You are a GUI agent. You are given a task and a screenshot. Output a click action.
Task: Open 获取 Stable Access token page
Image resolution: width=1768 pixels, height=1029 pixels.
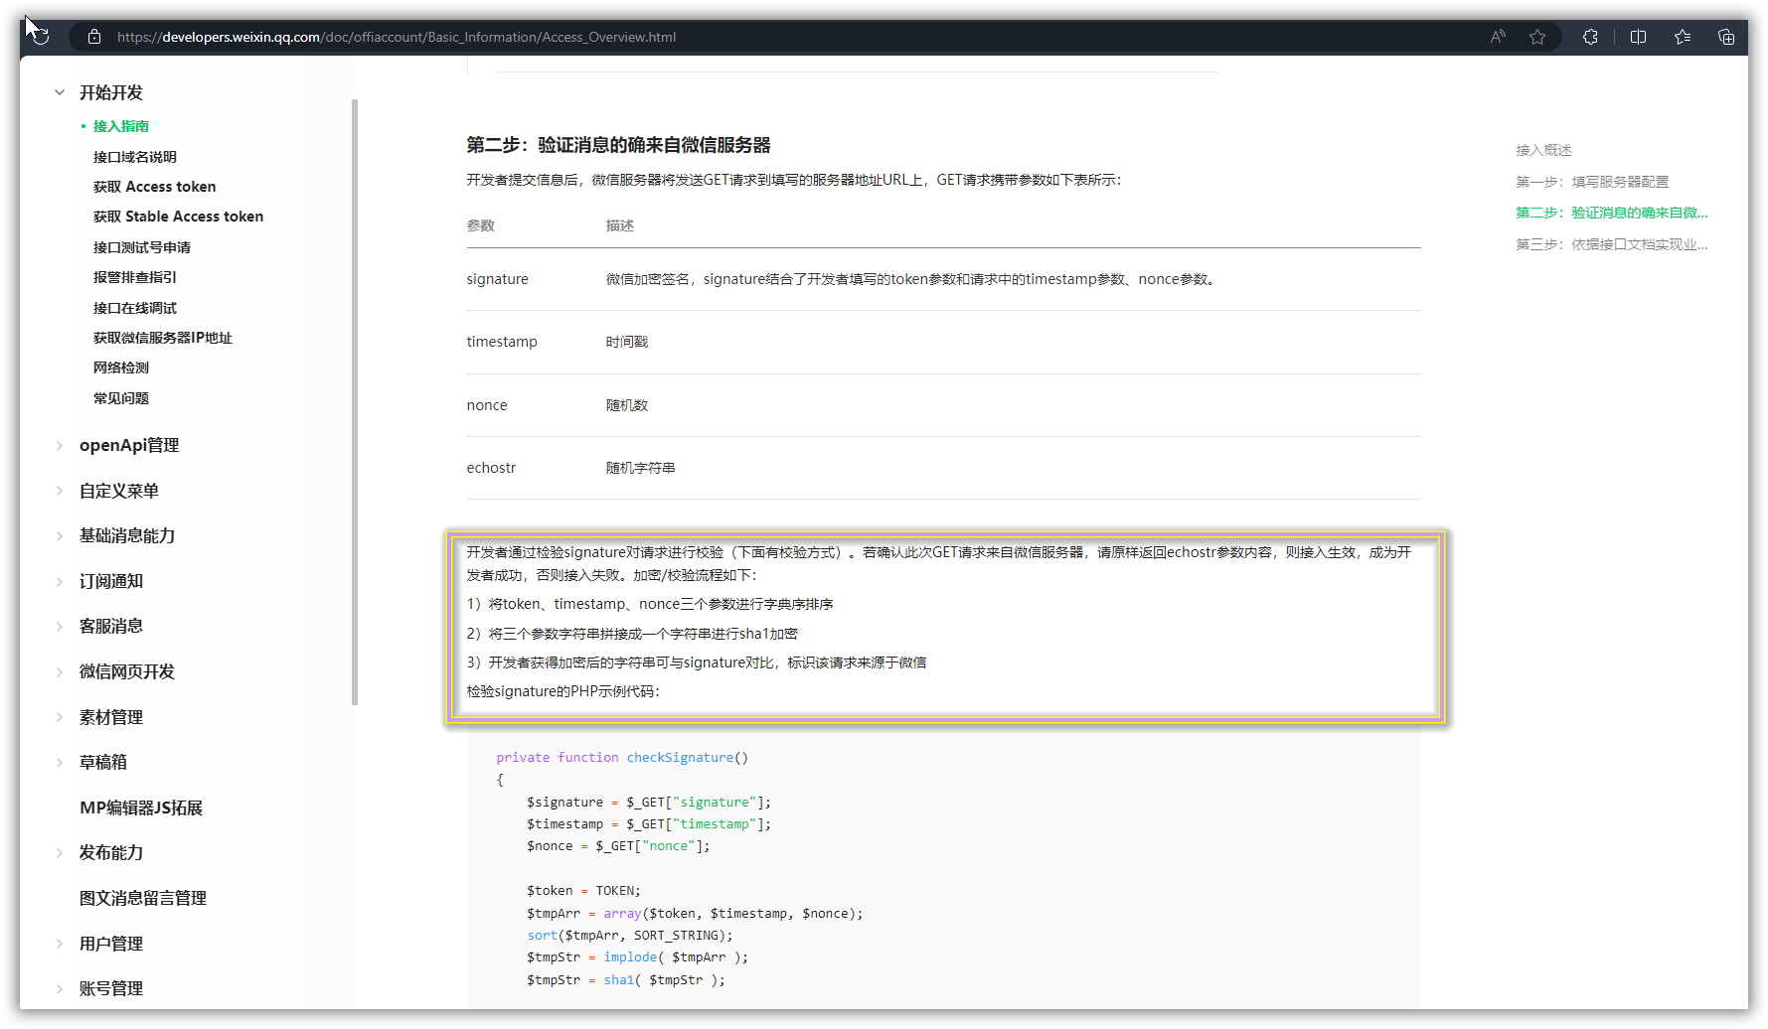click(178, 217)
